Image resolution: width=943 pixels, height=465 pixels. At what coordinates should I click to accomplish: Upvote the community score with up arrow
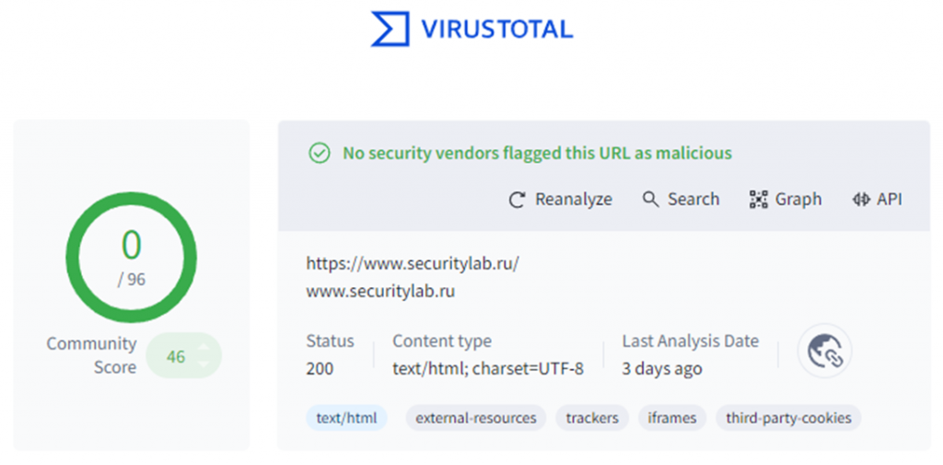204,346
